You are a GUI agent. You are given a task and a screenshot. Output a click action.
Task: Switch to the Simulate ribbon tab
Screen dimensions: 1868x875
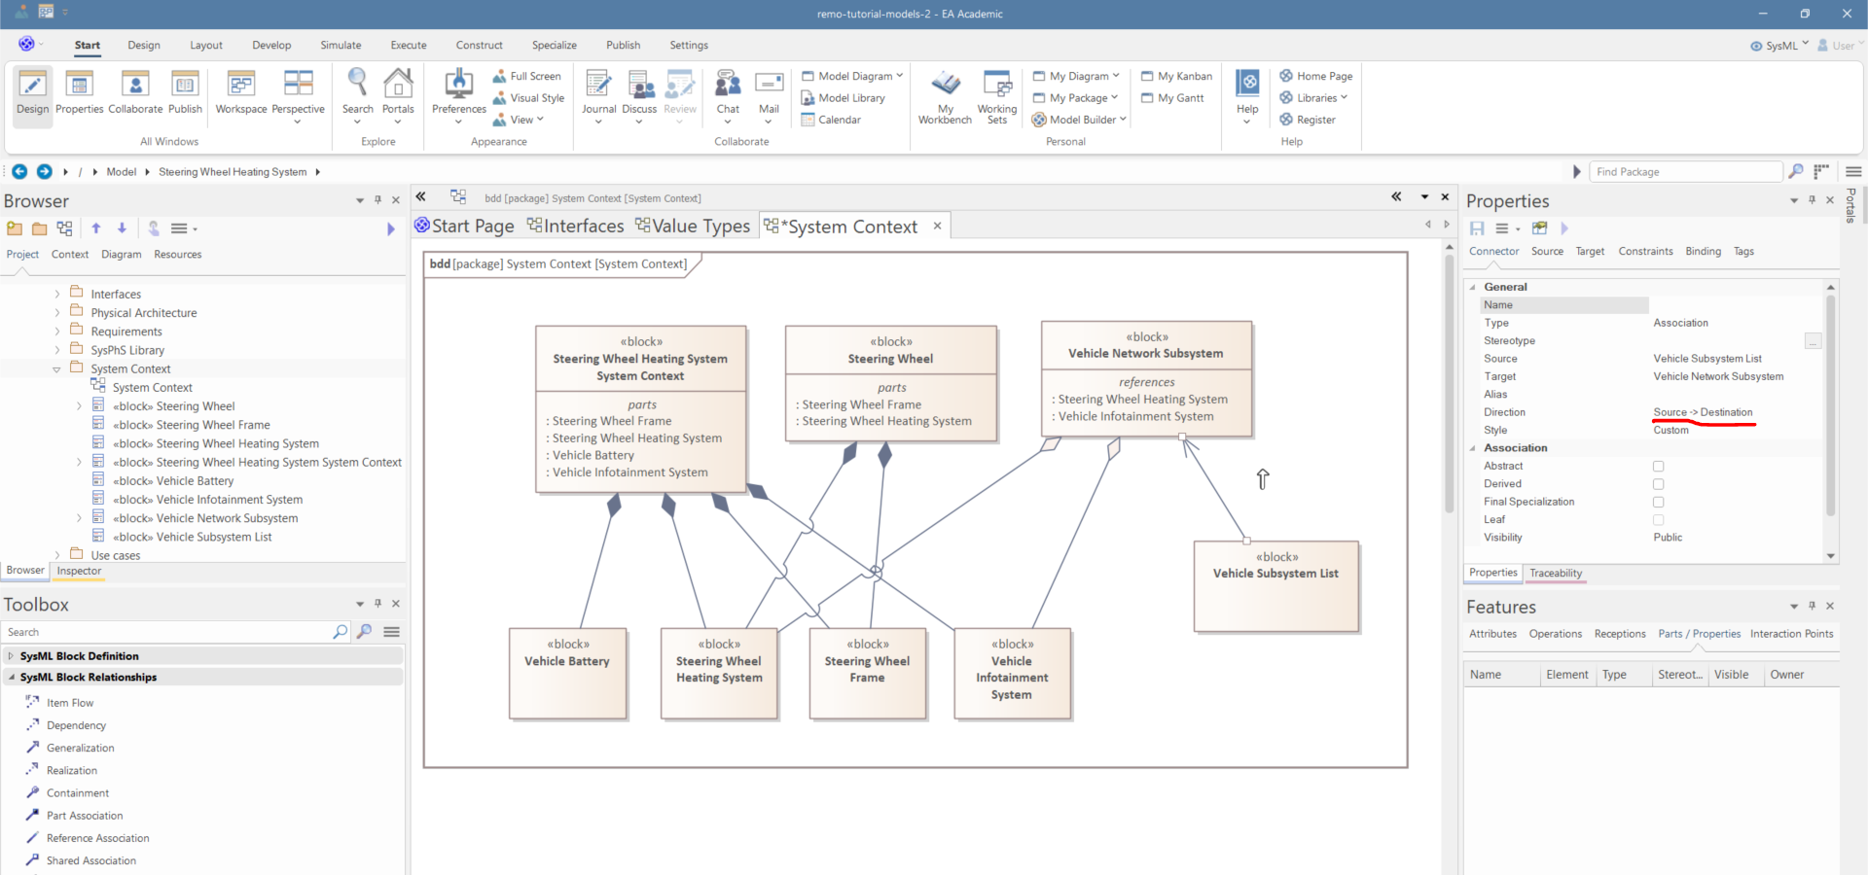tap(341, 45)
